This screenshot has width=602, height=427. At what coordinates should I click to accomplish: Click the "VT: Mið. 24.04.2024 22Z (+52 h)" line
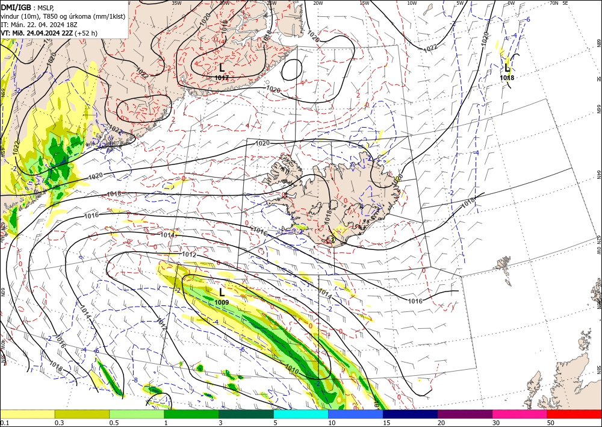tap(49, 33)
